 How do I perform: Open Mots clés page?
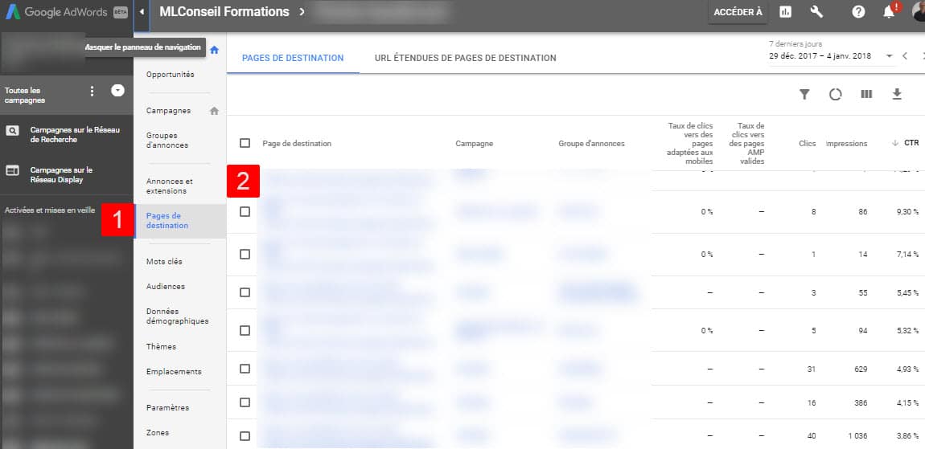click(164, 262)
